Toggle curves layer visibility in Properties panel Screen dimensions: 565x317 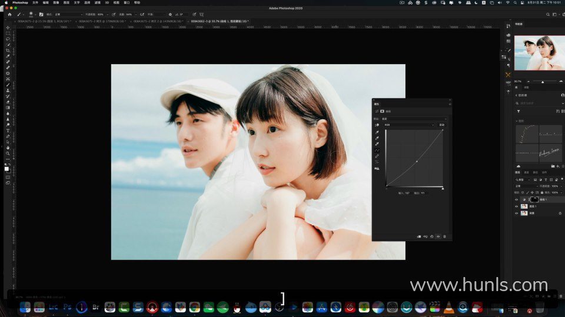(x=438, y=236)
